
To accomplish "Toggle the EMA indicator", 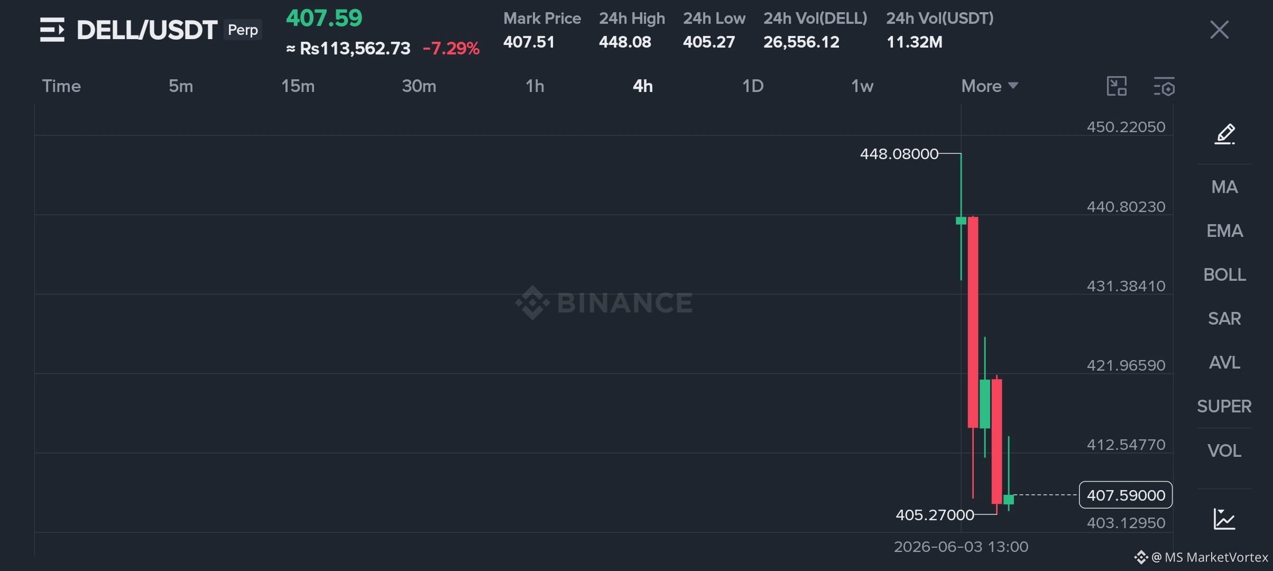I will [1224, 231].
